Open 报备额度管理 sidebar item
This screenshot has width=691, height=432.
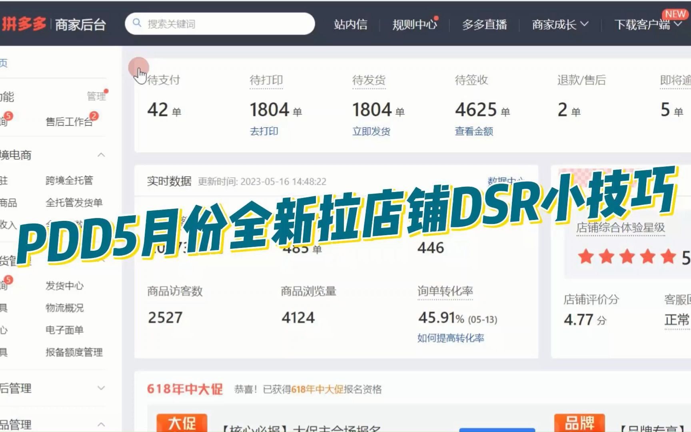[74, 352]
